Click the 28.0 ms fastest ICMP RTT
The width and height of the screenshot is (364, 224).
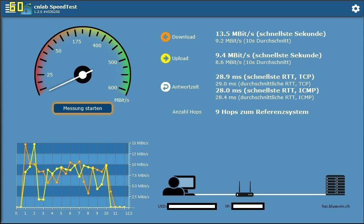coord(267,90)
